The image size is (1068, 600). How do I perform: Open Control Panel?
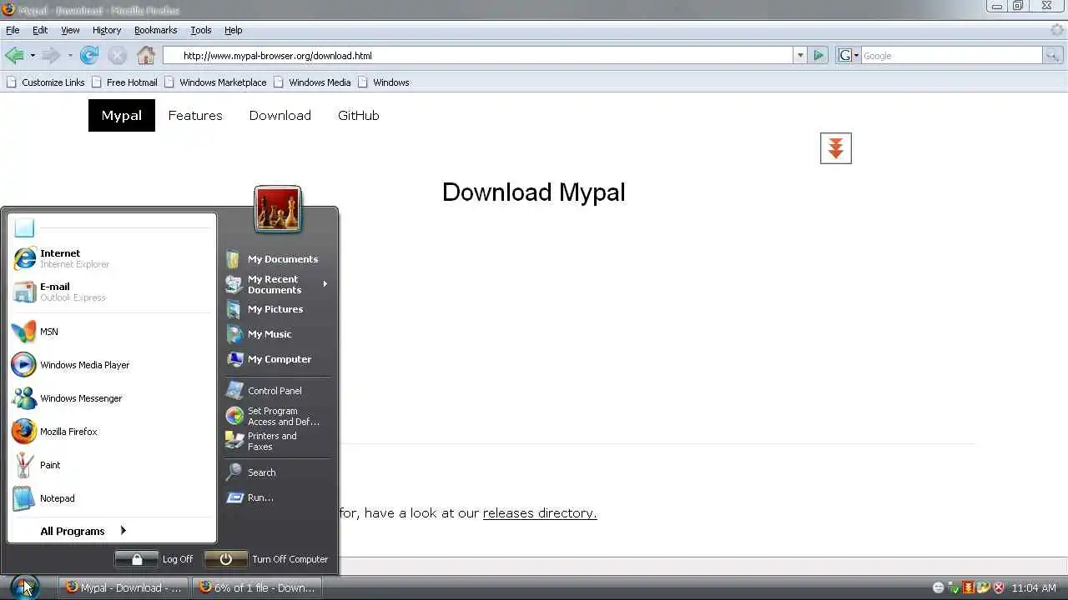pyautogui.click(x=277, y=391)
